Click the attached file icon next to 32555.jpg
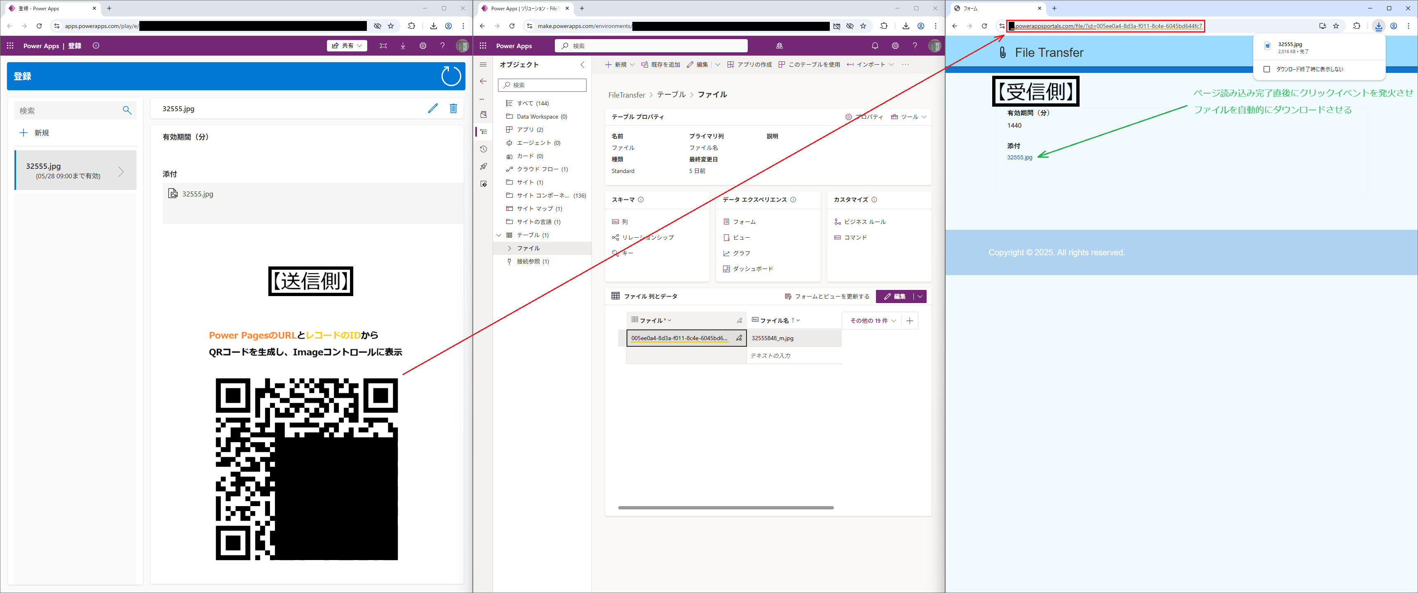 [173, 193]
